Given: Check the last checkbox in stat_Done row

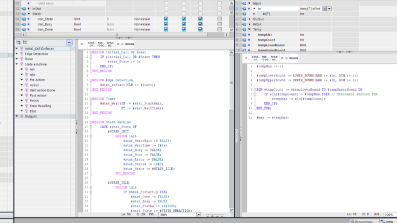Looking at the screenshot, I should pyautogui.click(x=219, y=29).
